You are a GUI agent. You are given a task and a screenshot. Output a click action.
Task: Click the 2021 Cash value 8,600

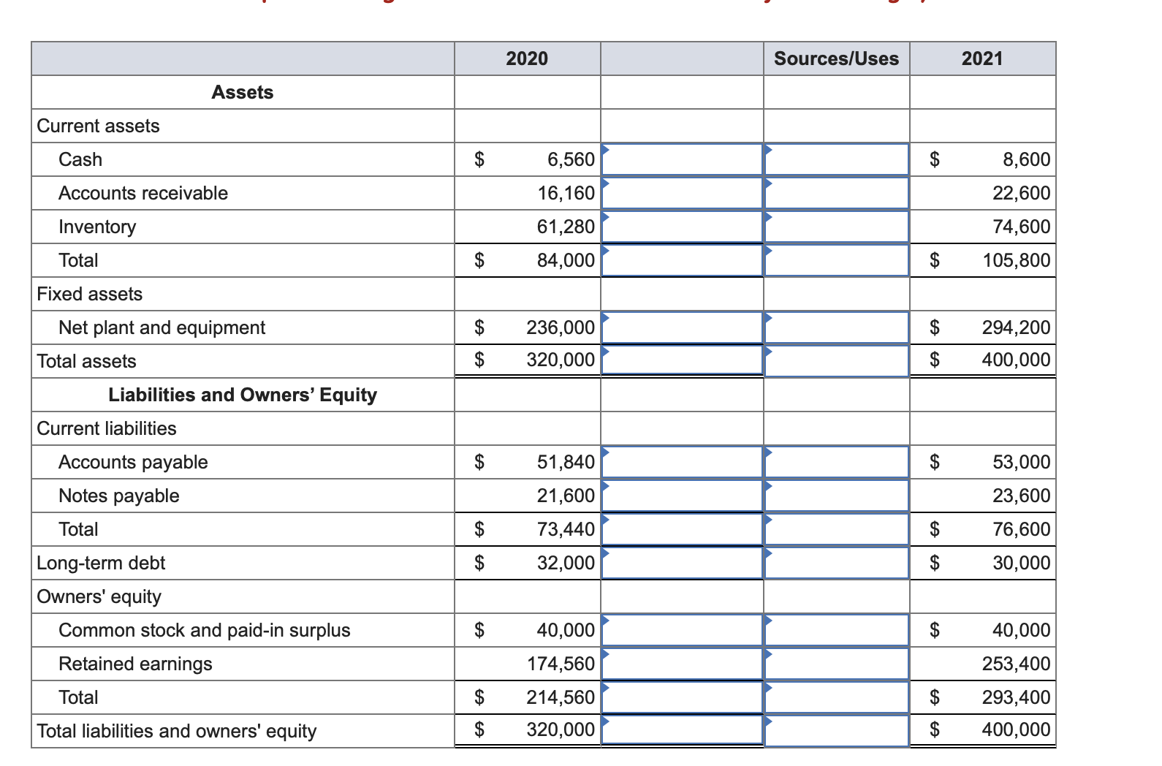(x=1027, y=159)
